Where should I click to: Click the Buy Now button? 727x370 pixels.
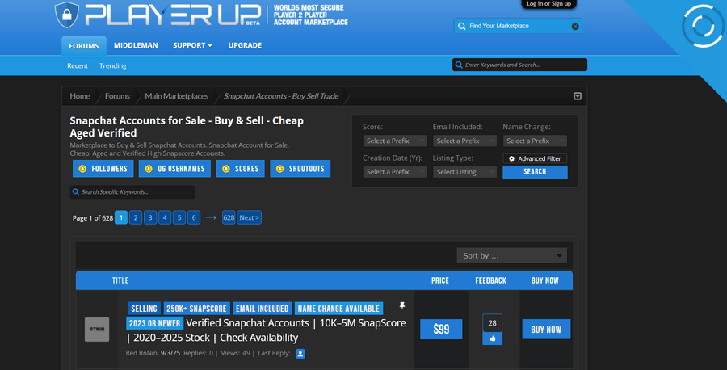546,330
